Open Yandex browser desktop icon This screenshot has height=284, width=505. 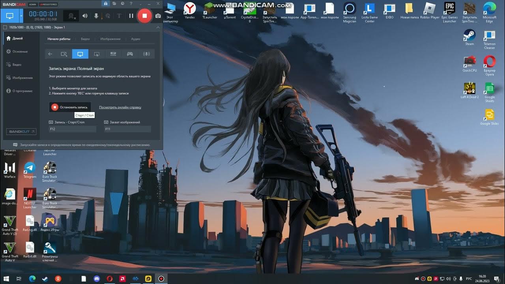coord(190,11)
